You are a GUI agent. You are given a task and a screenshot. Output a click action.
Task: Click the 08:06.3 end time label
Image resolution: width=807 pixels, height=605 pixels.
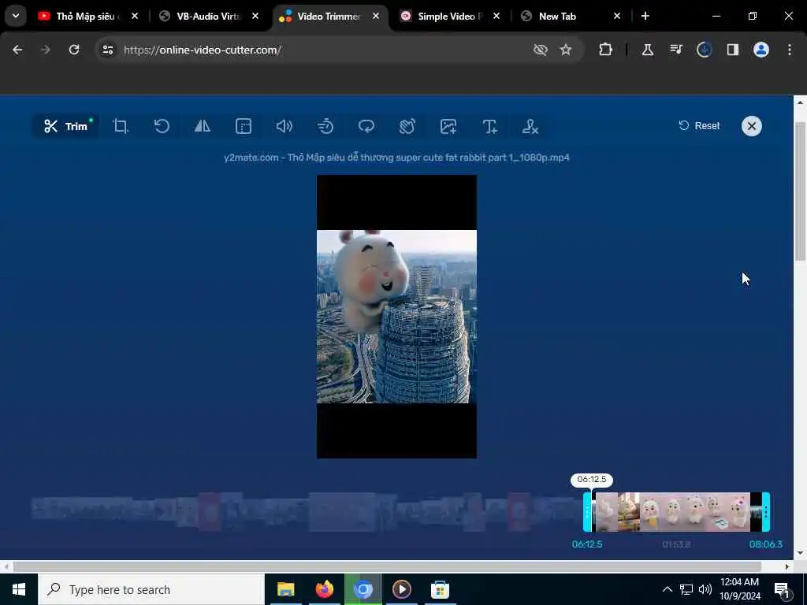pyautogui.click(x=766, y=544)
